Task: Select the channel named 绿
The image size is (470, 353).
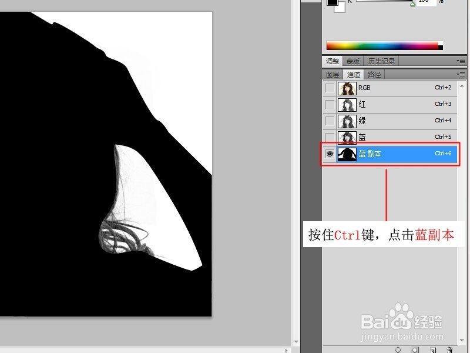Action: click(x=362, y=121)
